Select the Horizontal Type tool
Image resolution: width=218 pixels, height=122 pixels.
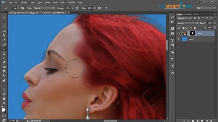tap(4, 85)
